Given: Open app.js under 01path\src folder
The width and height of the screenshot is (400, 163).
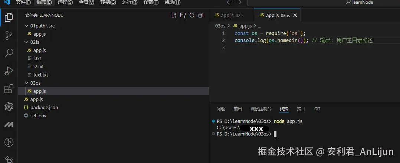Looking at the screenshot, I should [113, 34].
